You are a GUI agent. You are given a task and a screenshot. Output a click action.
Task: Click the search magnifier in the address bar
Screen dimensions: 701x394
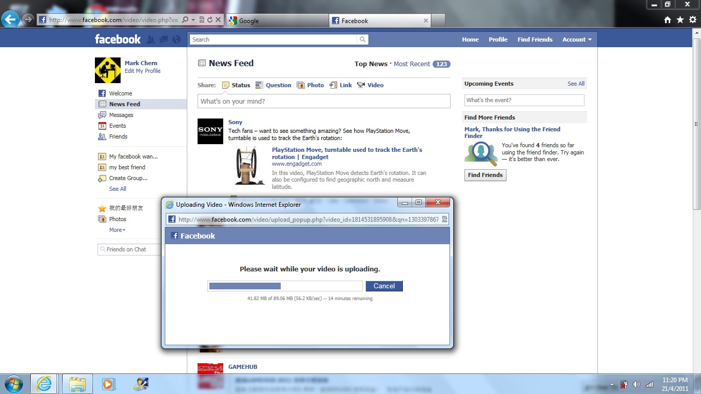[185, 20]
